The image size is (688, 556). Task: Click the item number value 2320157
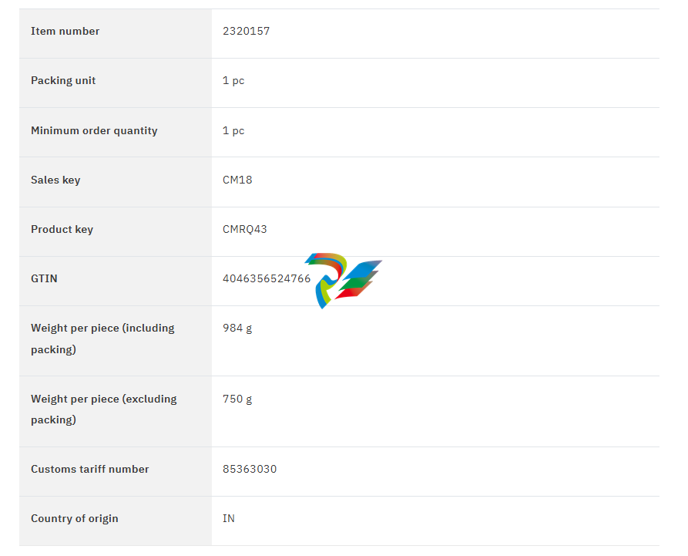[x=246, y=32]
